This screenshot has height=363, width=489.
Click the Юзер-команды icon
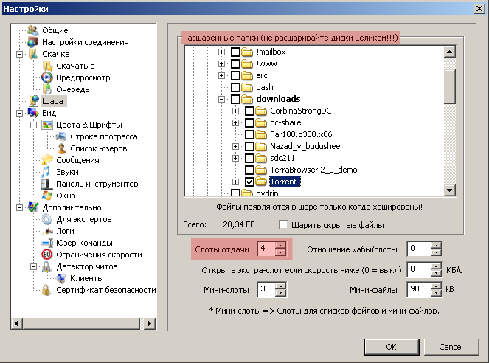pos(48,243)
